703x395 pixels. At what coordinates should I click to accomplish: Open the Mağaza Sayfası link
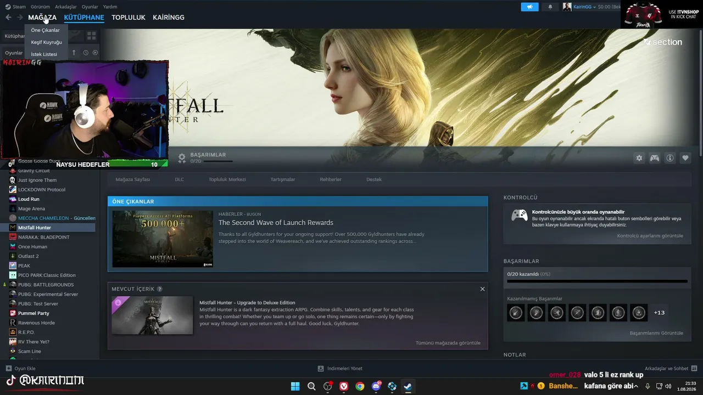(133, 179)
